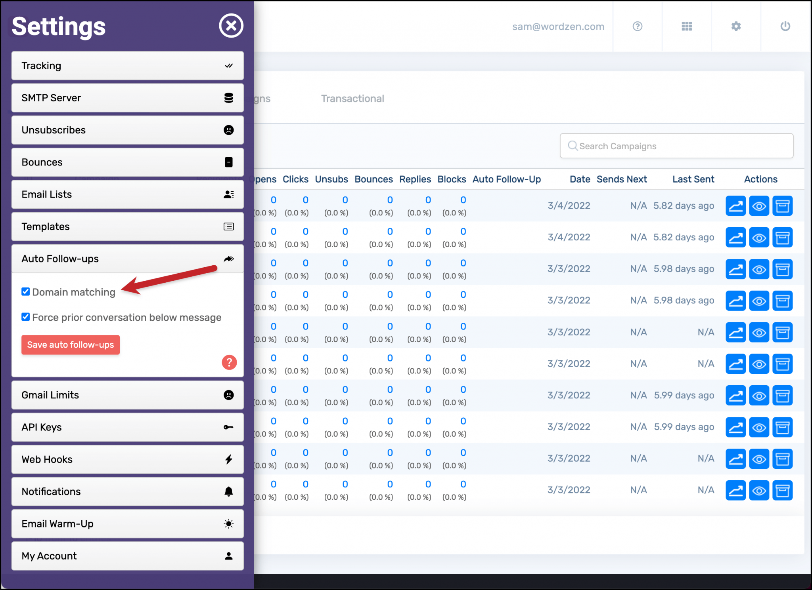Image resolution: width=812 pixels, height=590 pixels.
Task: Expand the SMTP Server section
Action: (x=127, y=98)
